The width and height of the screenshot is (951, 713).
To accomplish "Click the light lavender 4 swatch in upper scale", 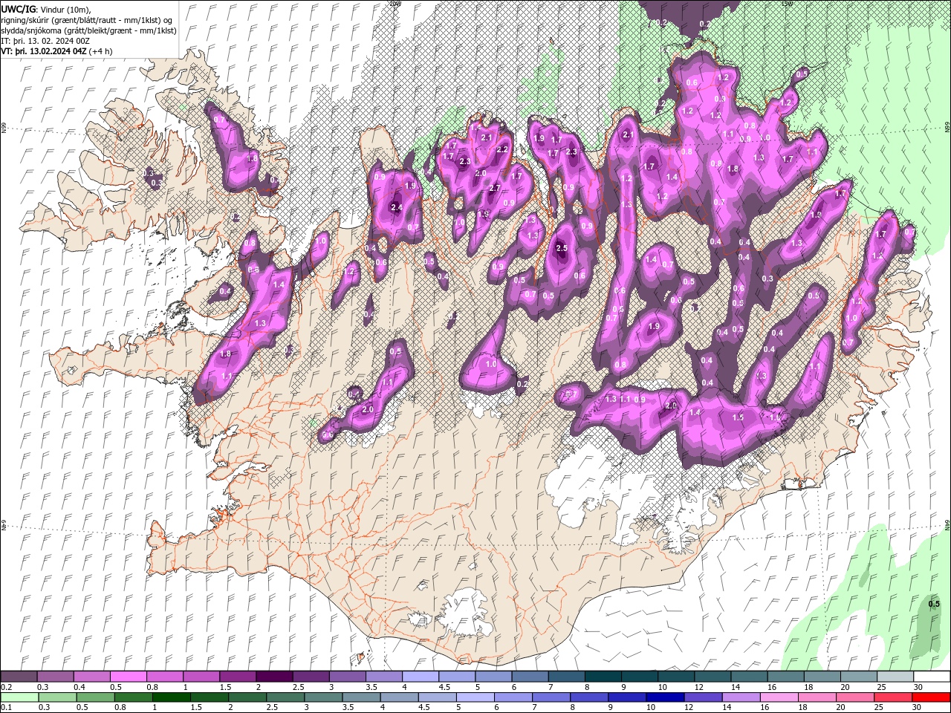I will click(421, 677).
